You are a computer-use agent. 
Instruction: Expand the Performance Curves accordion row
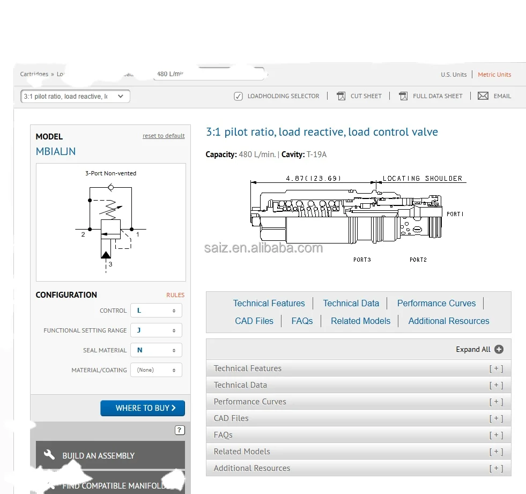click(358, 402)
